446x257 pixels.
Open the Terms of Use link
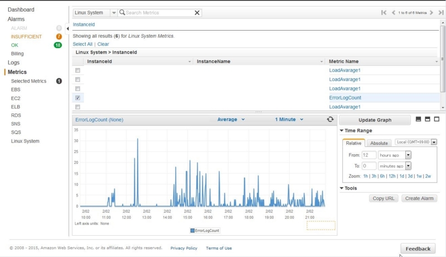point(219,248)
